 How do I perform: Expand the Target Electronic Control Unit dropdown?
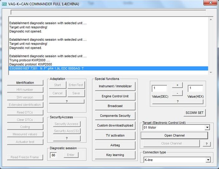(x=207, y=127)
